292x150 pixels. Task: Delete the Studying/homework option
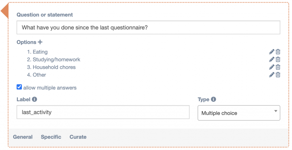(x=278, y=59)
